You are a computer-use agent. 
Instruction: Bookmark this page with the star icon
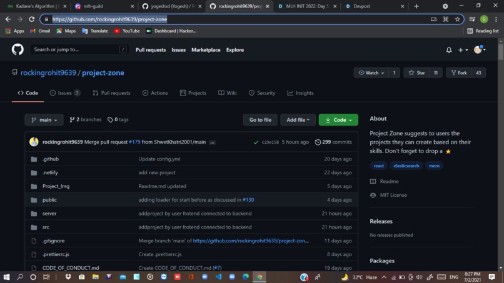(457, 19)
